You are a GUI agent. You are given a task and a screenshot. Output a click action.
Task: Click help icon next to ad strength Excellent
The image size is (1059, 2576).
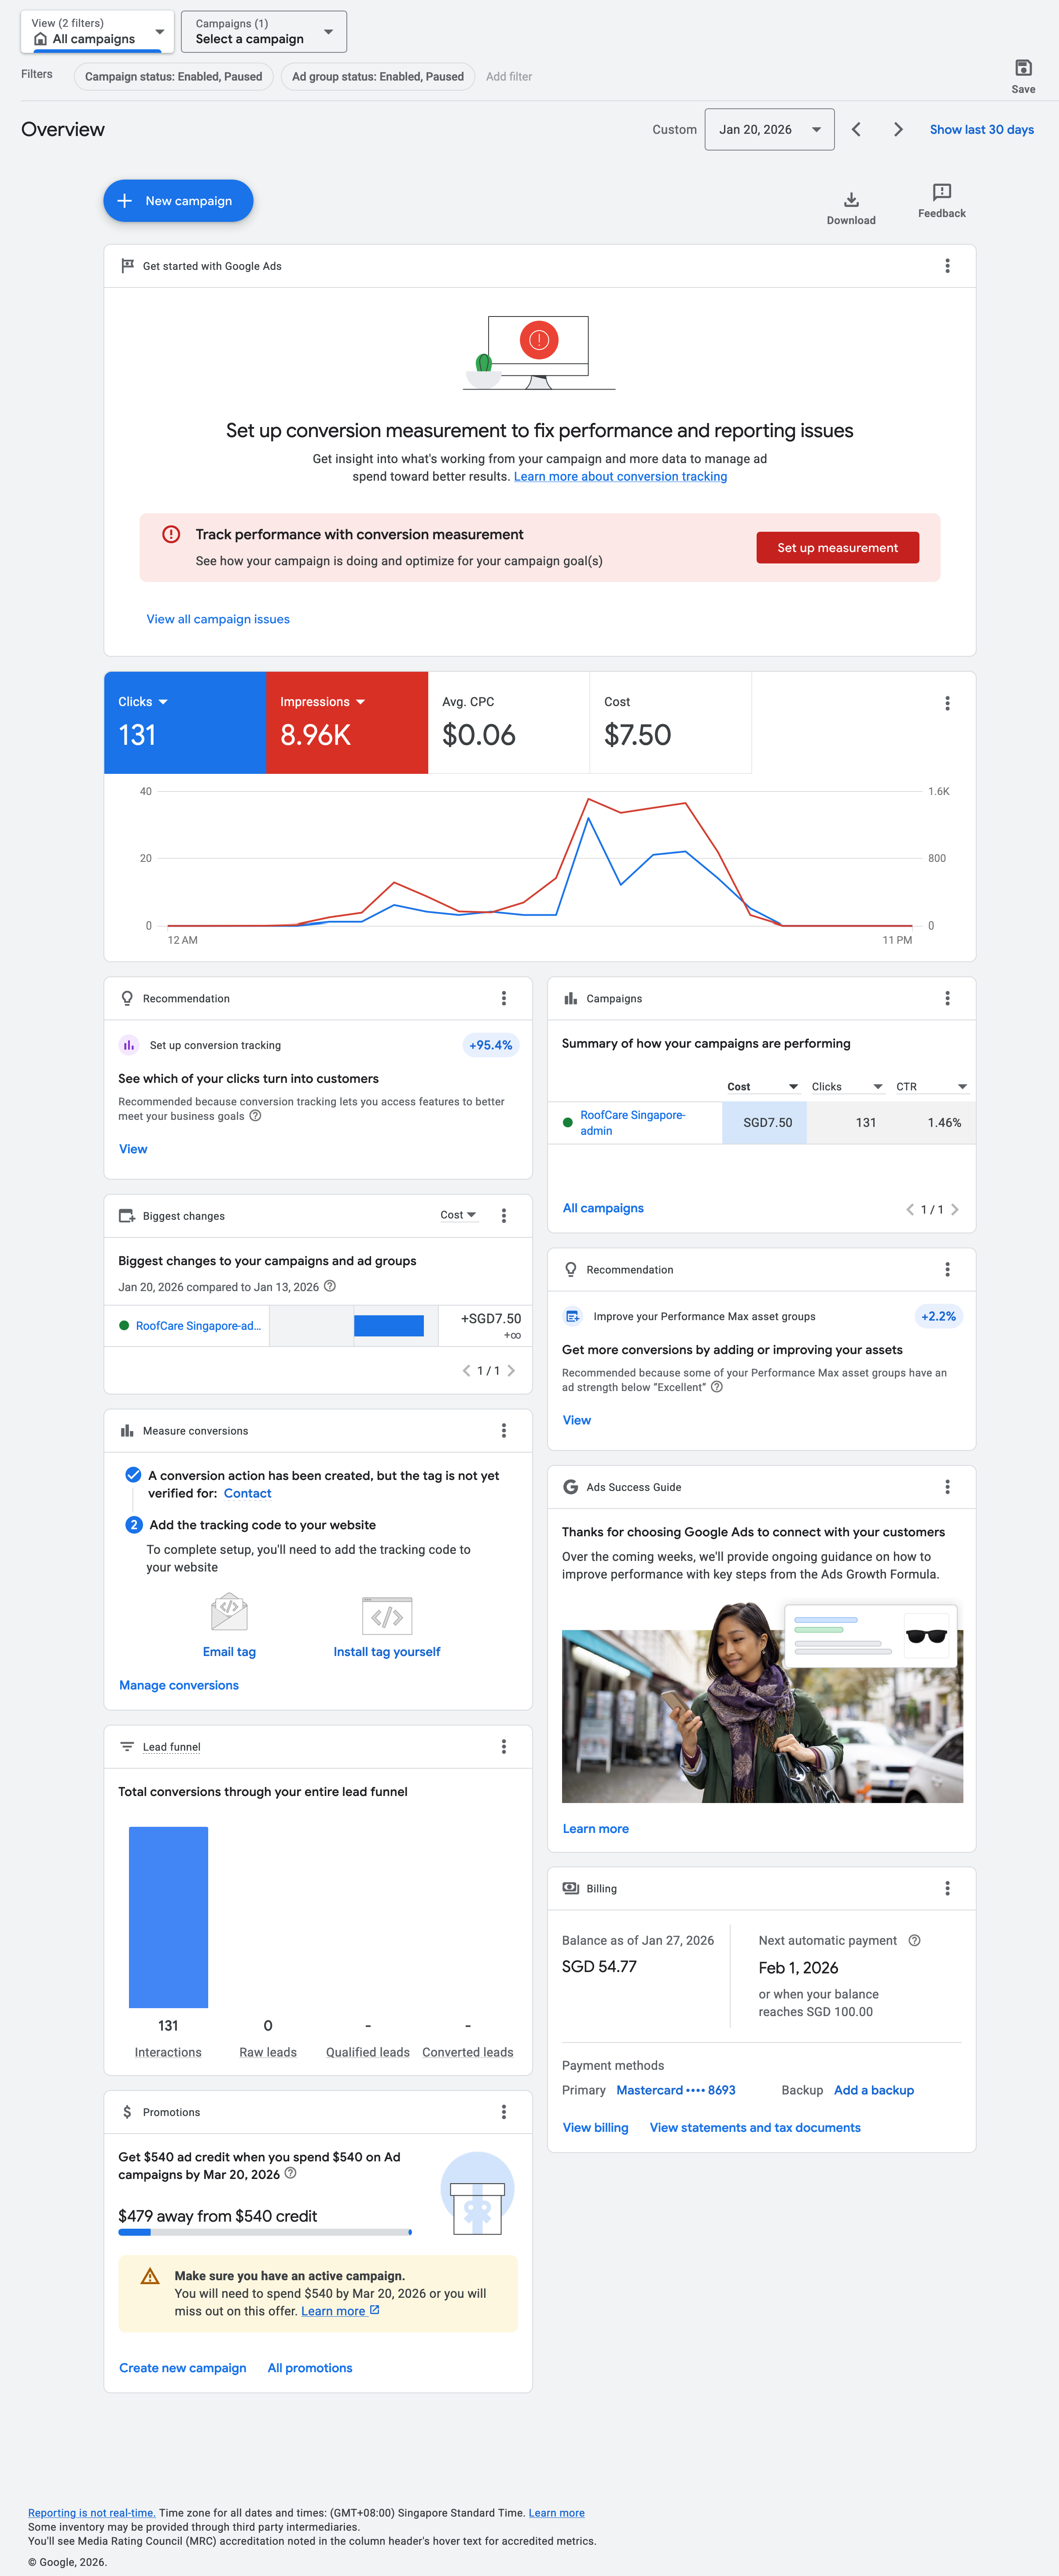click(x=716, y=1387)
